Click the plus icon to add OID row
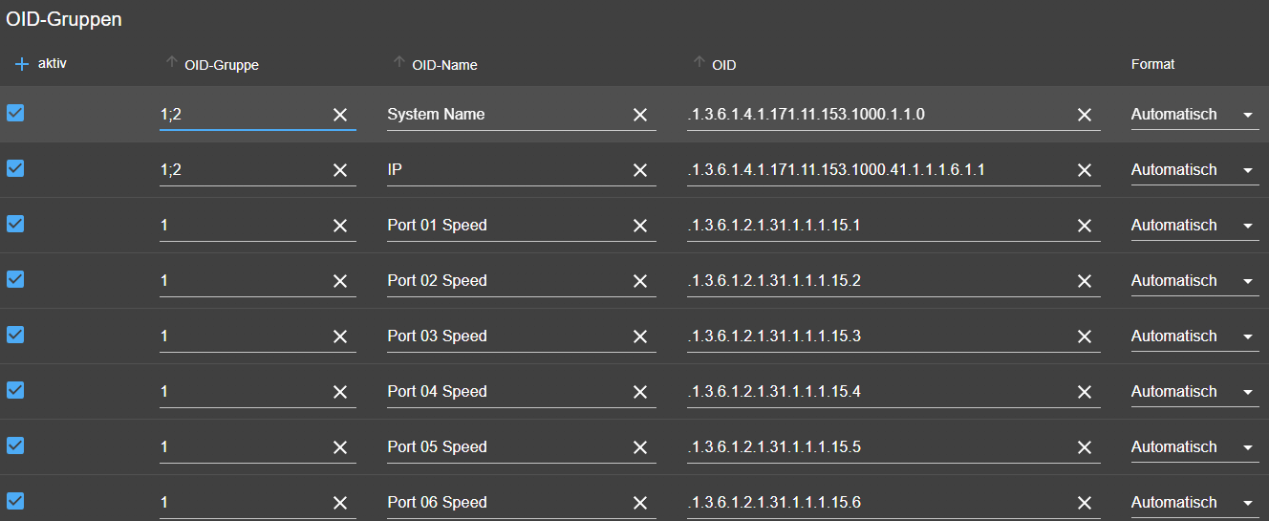This screenshot has height=521, width=1269. 22,64
